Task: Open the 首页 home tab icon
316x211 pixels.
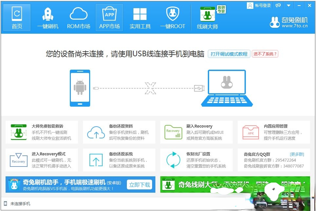Action: click(x=17, y=14)
